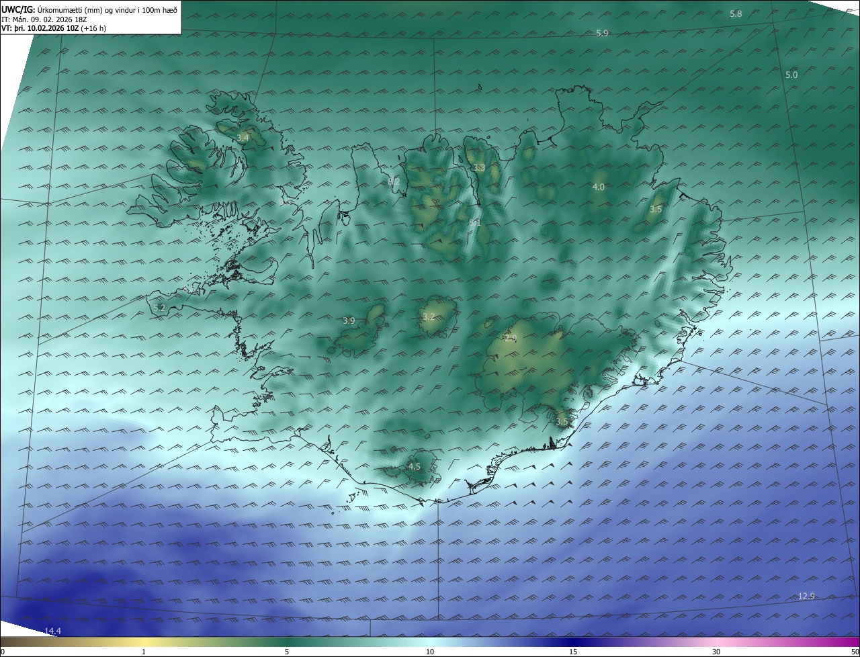Click the 0 tick on the color scale
Viewport: 860px width, 657px height.
(x=3, y=652)
